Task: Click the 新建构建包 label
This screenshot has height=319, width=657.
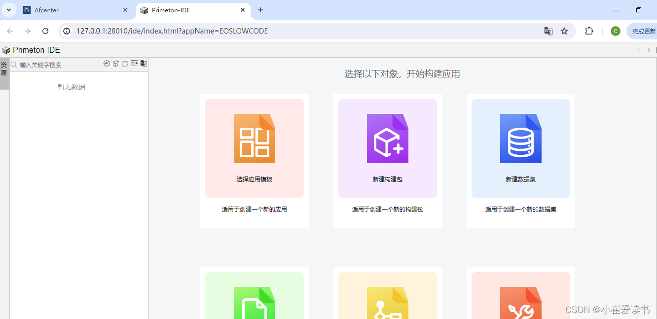Action: pyautogui.click(x=388, y=179)
